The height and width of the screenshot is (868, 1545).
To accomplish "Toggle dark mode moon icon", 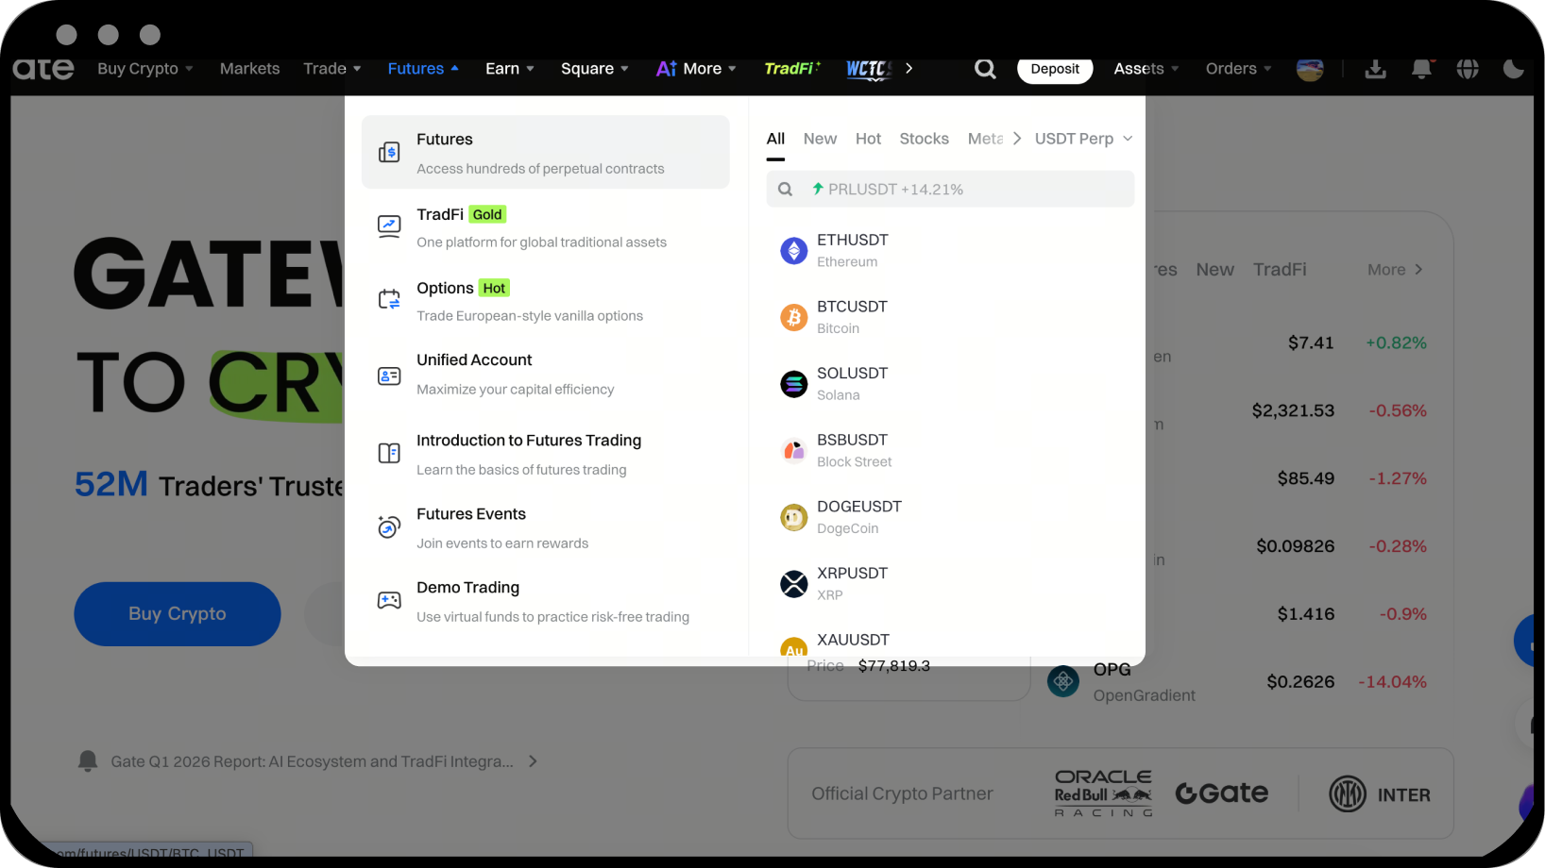I will [1513, 69].
